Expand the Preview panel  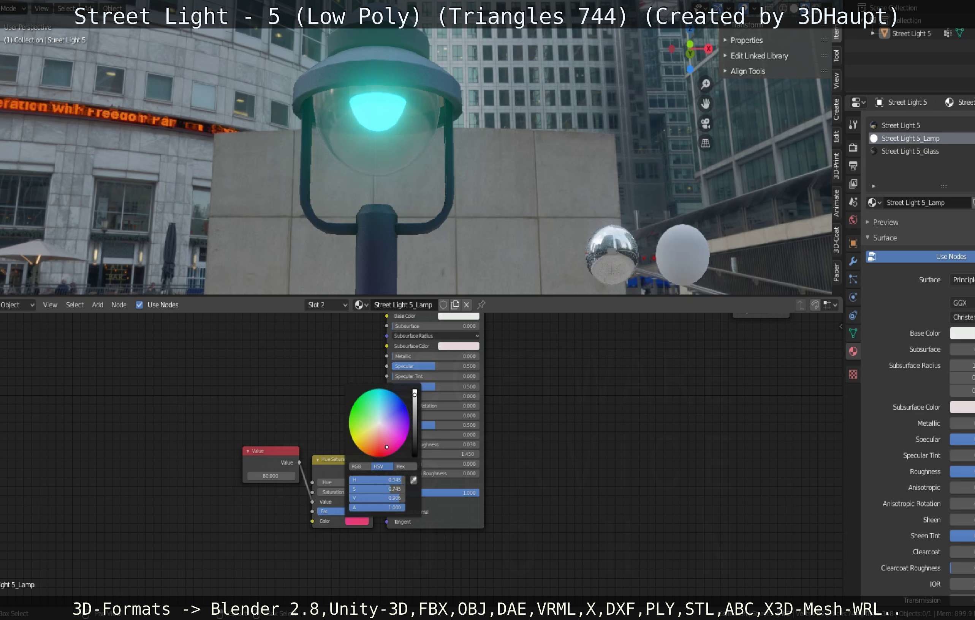[x=885, y=222]
